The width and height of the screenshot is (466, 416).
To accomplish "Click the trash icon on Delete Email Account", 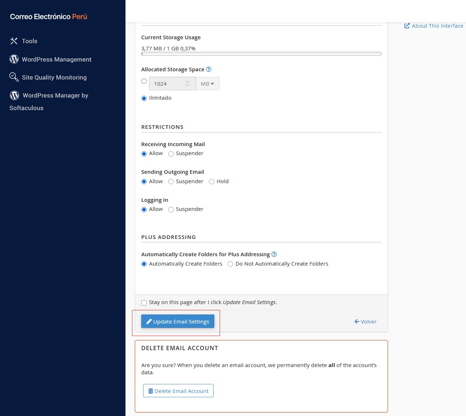I will (151, 391).
